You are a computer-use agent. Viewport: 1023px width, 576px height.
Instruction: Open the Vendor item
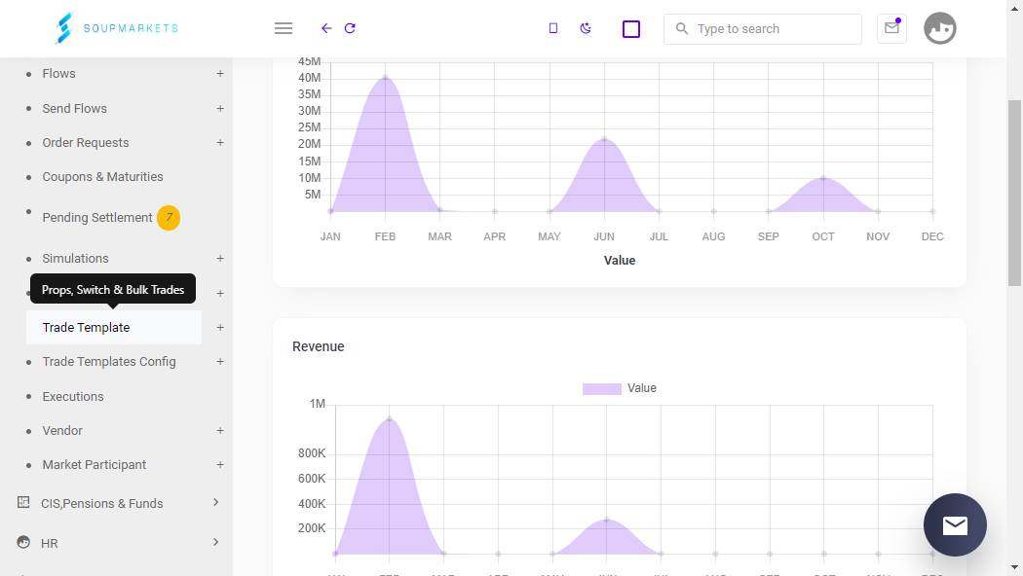pos(62,431)
